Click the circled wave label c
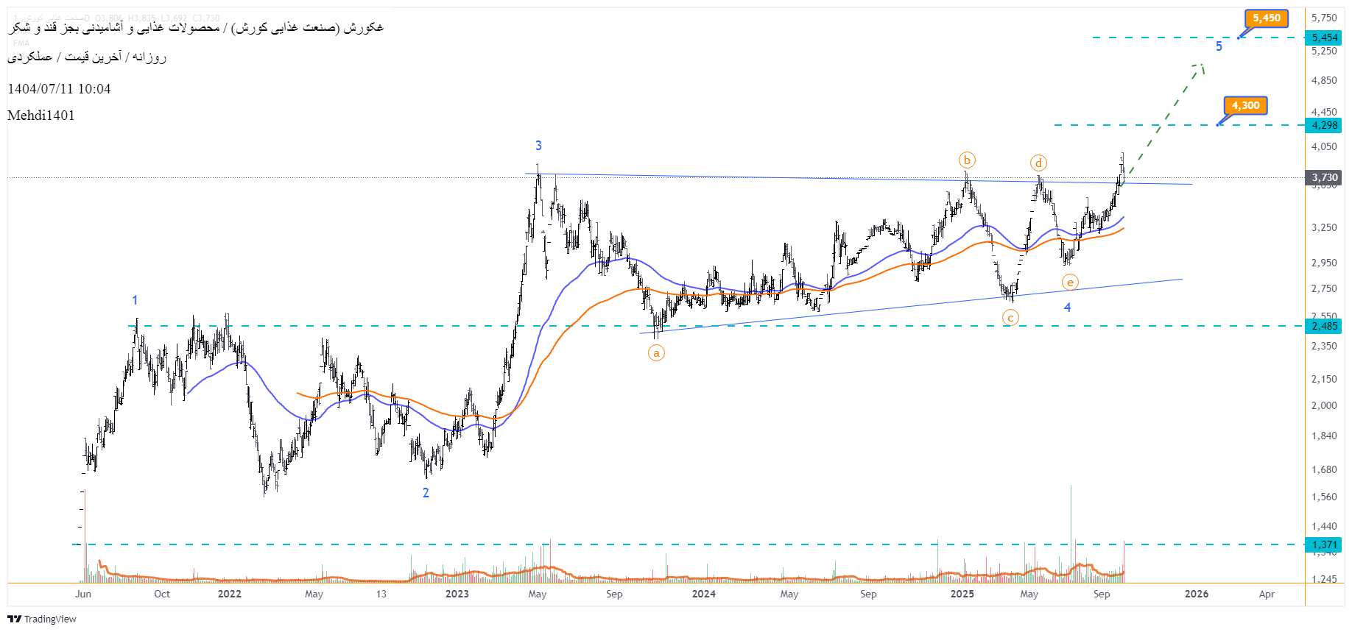1352x632 pixels. point(1010,318)
